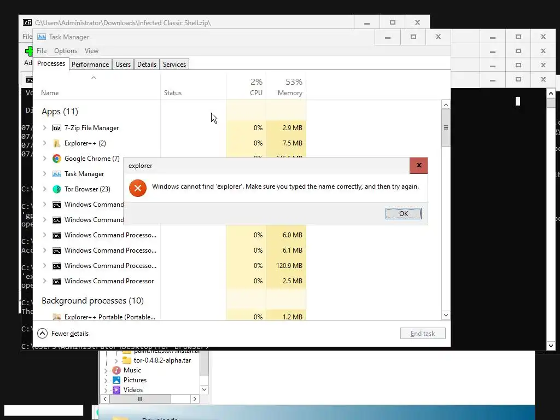
Task: Click the Pictures folder icon
Action: click(x=116, y=380)
